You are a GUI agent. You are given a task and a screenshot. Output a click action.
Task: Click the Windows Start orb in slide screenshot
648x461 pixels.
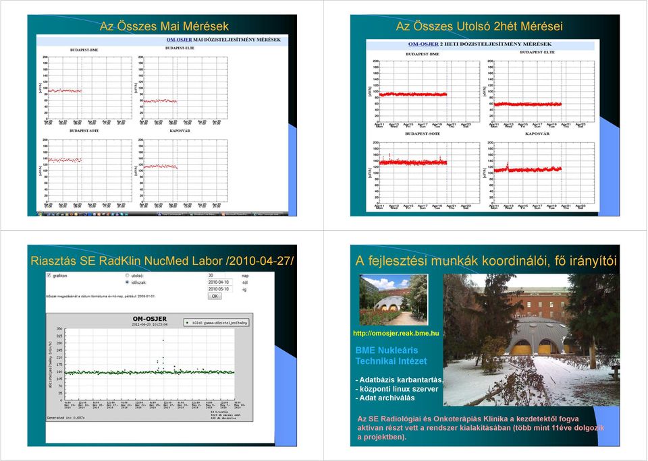tap(40, 214)
